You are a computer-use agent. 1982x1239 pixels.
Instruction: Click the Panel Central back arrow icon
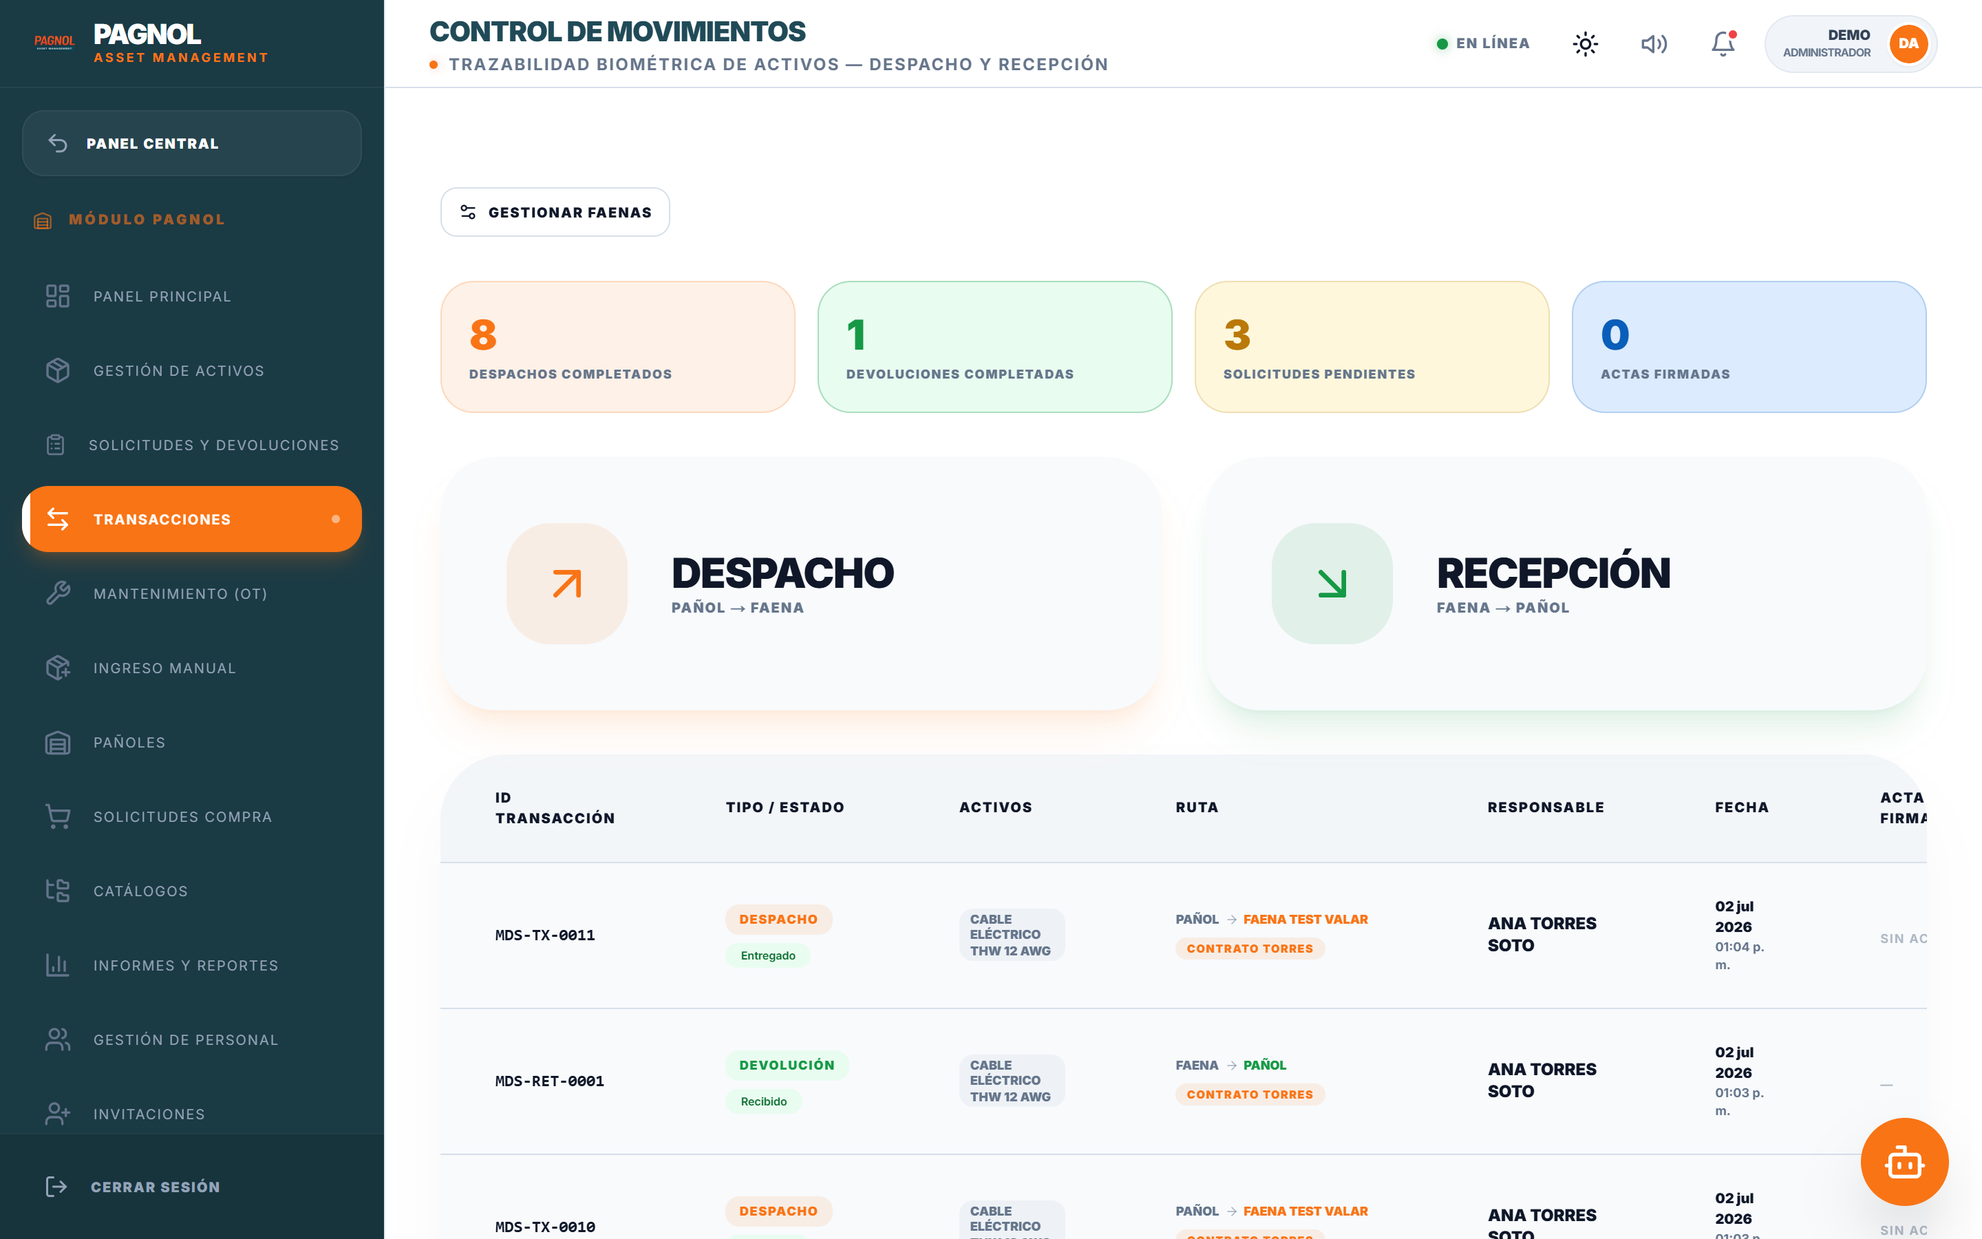pos(57,143)
